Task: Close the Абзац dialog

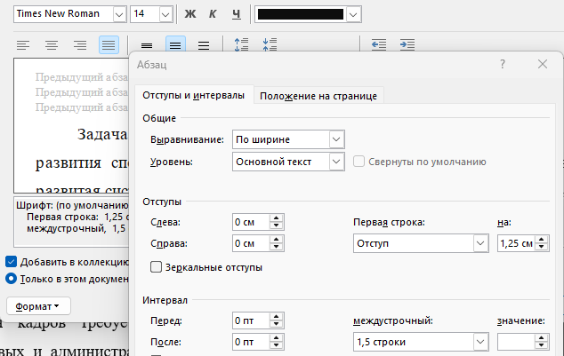Action: 543,64
